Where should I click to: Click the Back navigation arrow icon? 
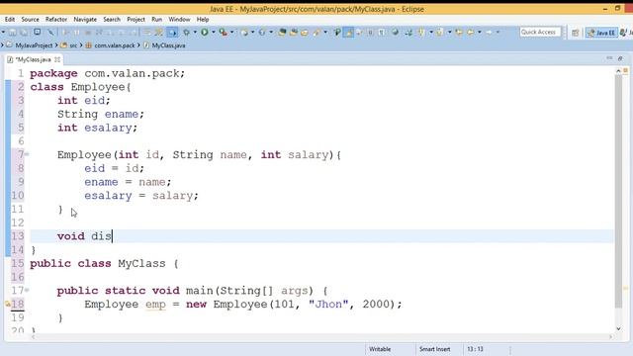click(471, 32)
